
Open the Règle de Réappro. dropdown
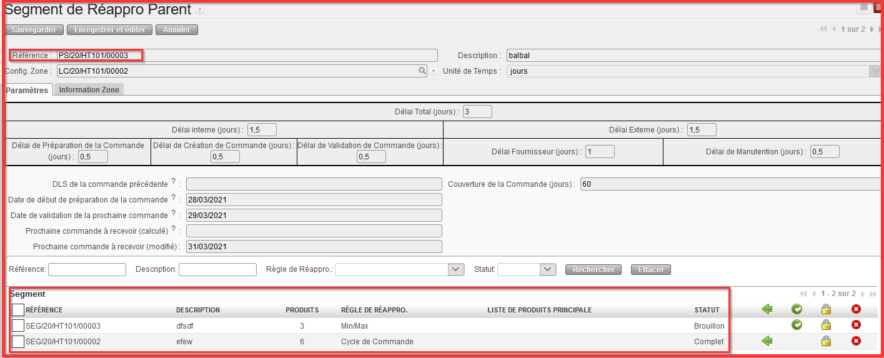(456, 269)
